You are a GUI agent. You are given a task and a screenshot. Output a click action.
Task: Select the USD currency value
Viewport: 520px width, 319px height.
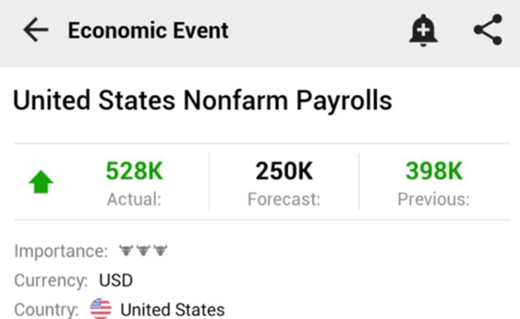(116, 281)
